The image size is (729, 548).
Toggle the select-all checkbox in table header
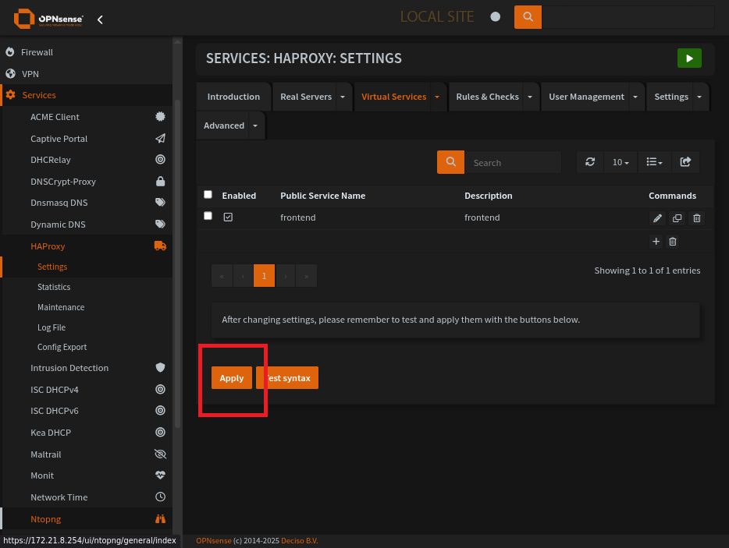point(208,195)
